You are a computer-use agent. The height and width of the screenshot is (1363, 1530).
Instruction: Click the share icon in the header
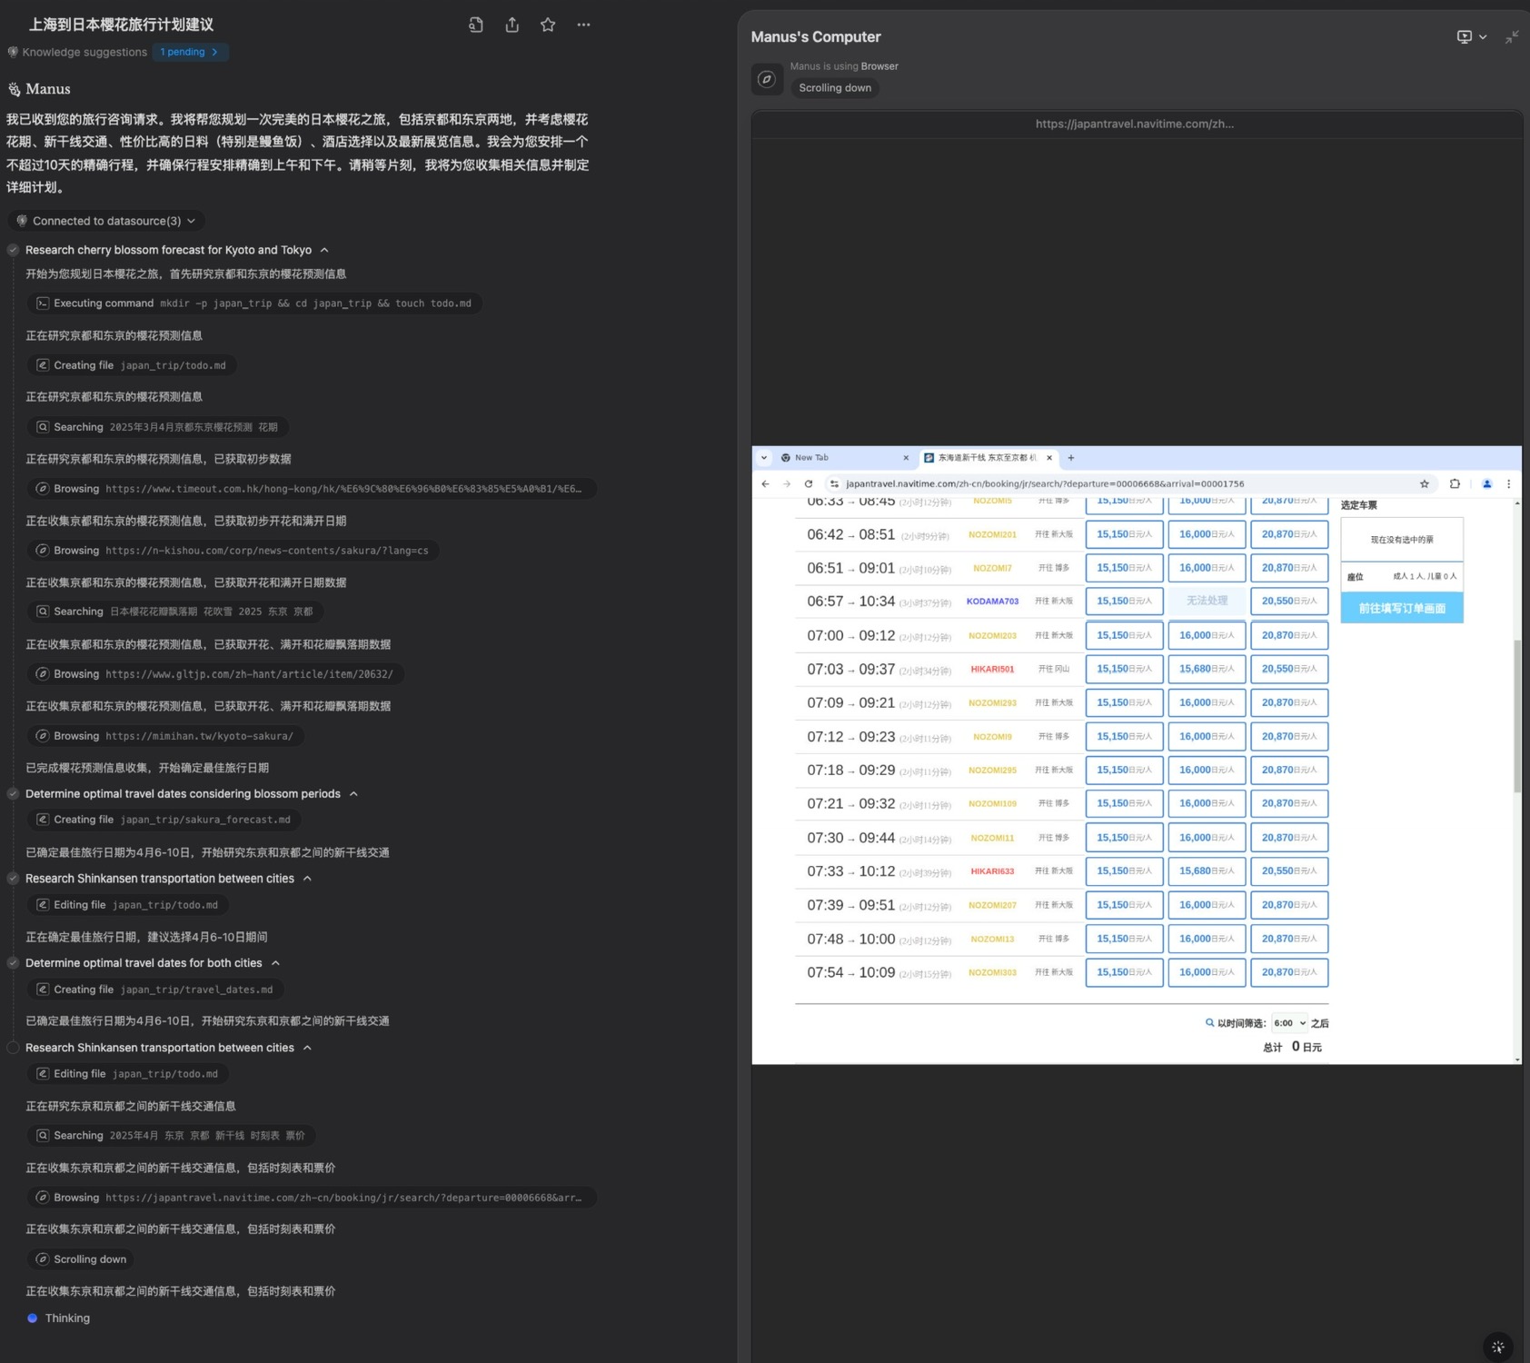pos(512,25)
